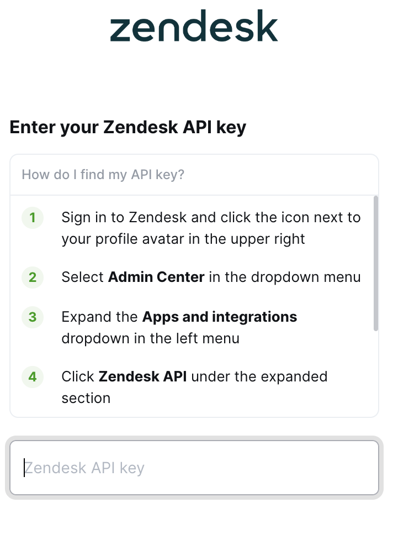Click "in the dropdown menu" in step 2
Image resolution: width=393 pixels, height=534 pixels.
point(285,277)
